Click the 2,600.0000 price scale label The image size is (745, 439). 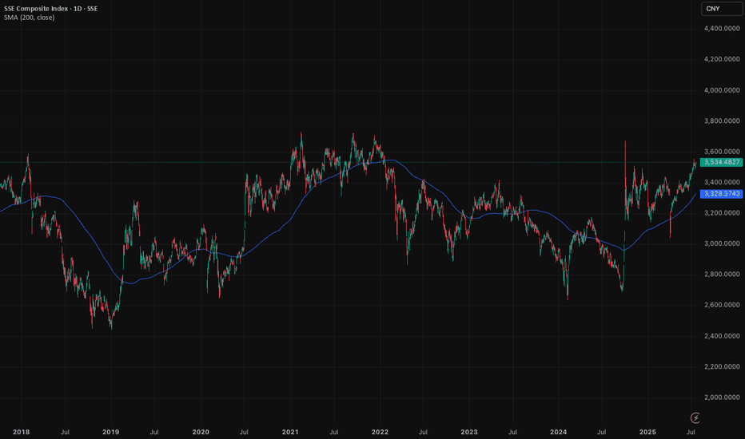point(719,305)
